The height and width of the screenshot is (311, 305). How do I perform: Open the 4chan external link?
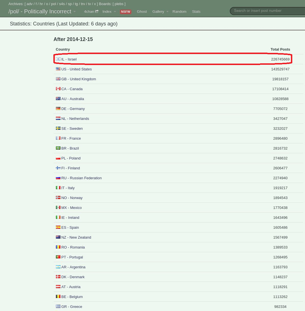[91, 12]
